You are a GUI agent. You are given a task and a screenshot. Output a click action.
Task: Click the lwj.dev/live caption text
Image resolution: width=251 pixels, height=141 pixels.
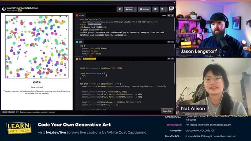click(56, 132)
